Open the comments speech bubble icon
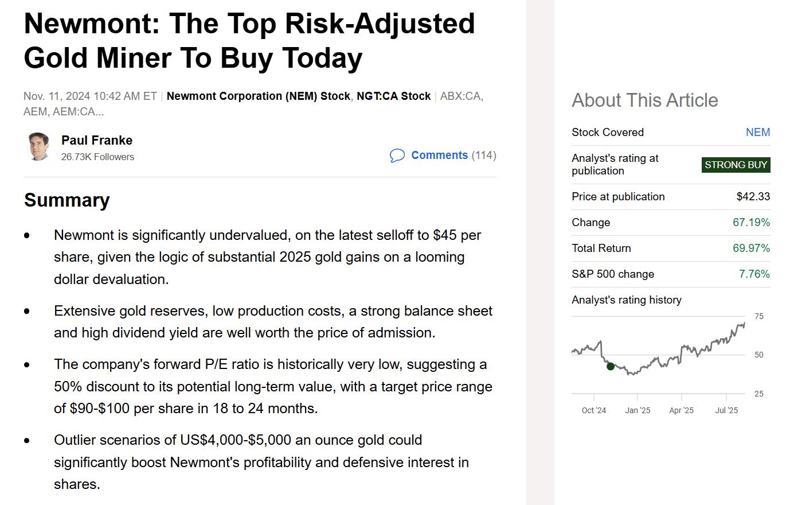The width and height of the screenshot is (786, 505). click(x=397, y=156)
